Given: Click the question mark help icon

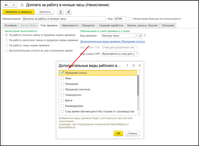Looking at the screenshot, I should pos(145,36).
